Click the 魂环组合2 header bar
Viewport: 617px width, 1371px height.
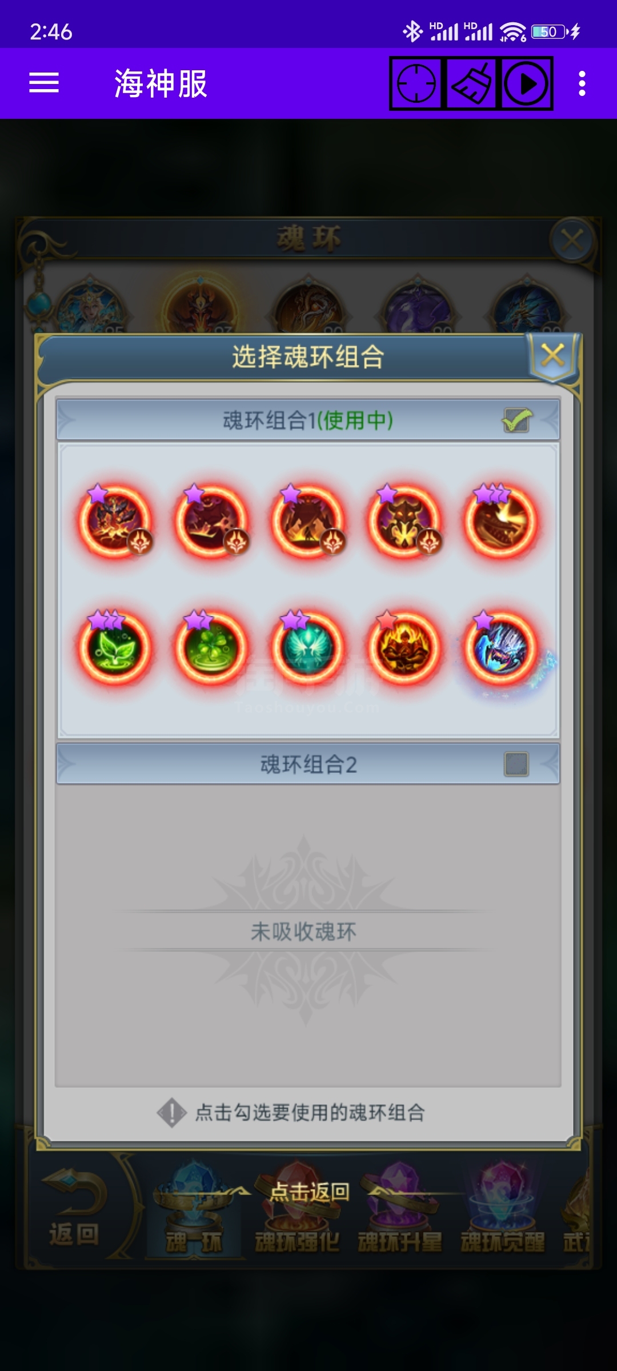coord(308,764)
